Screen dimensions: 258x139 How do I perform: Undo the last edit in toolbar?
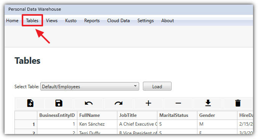89,103
